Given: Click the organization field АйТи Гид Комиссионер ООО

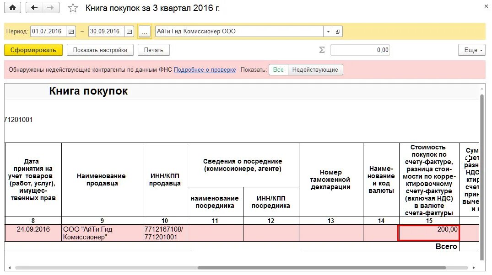Looking at the screenshot, I should coord(239,32).
